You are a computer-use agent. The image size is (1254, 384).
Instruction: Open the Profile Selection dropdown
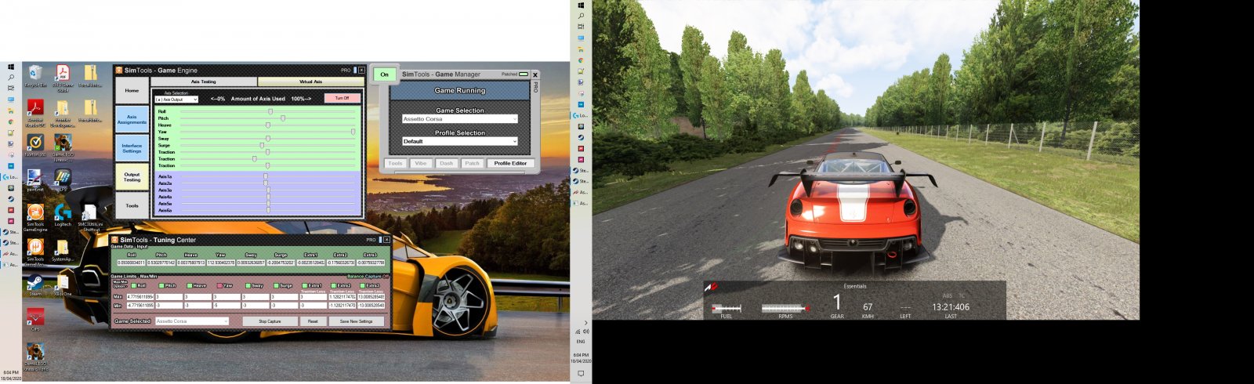pyautogui.click(x=459, y=142)
